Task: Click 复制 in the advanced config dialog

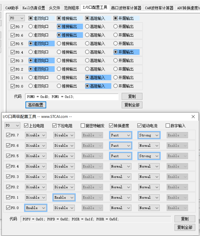Action: tap(185, 219)
